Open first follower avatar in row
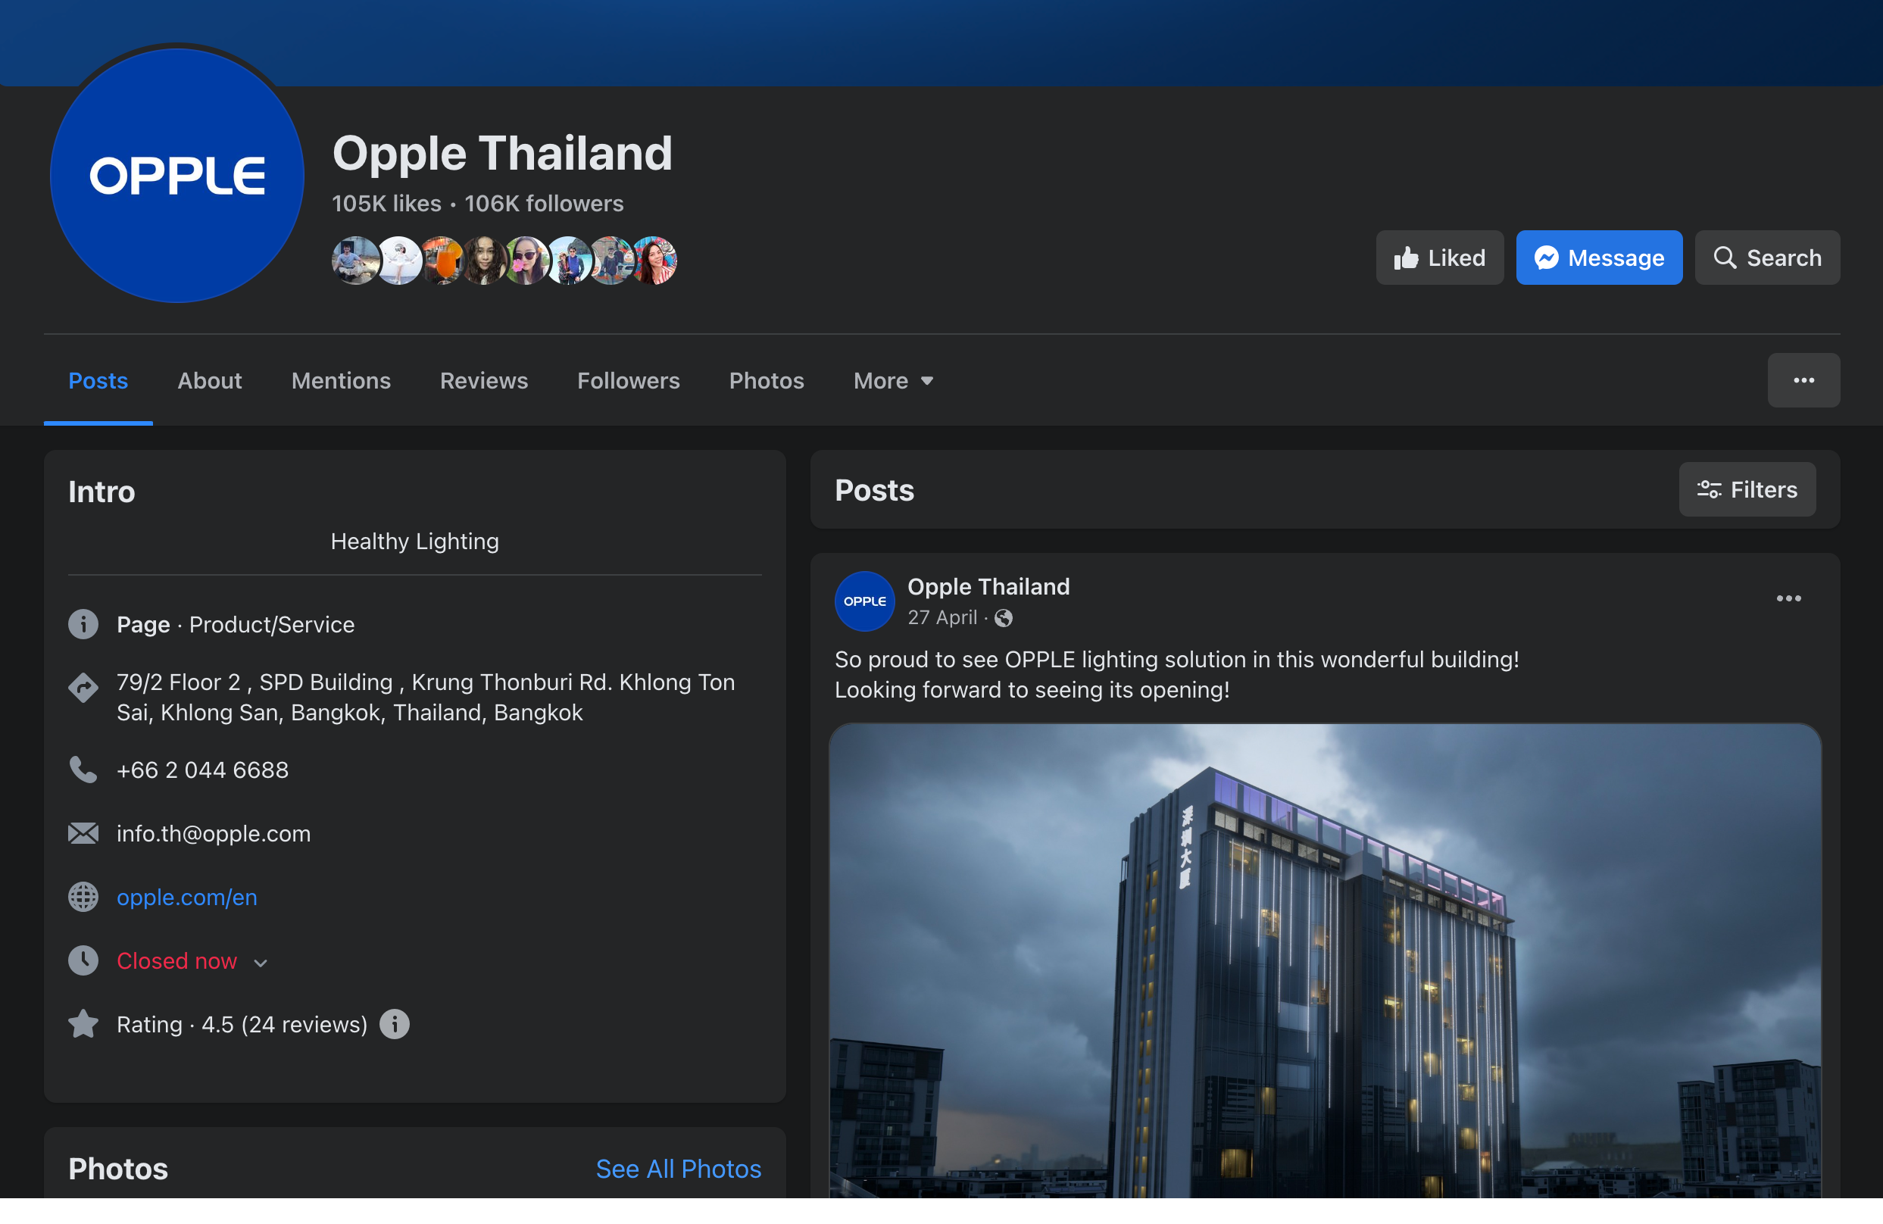The width and height of the screenshot is (1883, 1224). tap(355, 261)
